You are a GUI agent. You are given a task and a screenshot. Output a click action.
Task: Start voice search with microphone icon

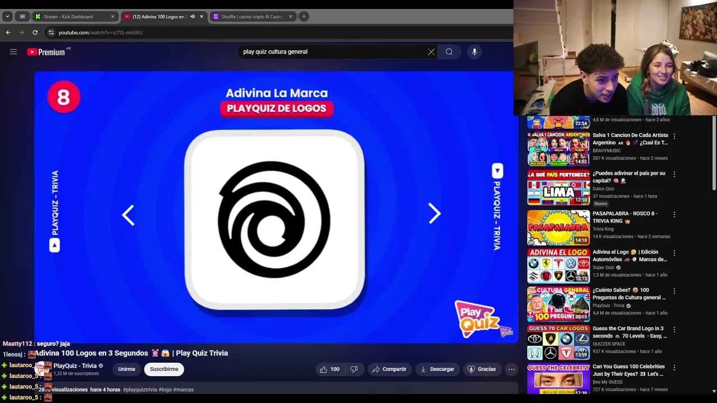pyautogui.click(x=474, y=51)
